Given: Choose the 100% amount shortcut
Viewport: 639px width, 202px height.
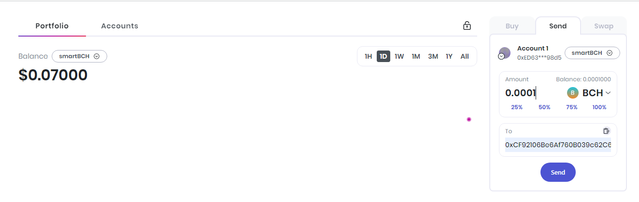Looking at the screenshot, I should (599, 107).
